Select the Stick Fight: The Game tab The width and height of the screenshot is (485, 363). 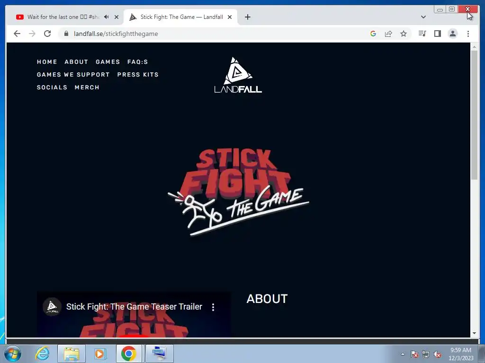181,17
